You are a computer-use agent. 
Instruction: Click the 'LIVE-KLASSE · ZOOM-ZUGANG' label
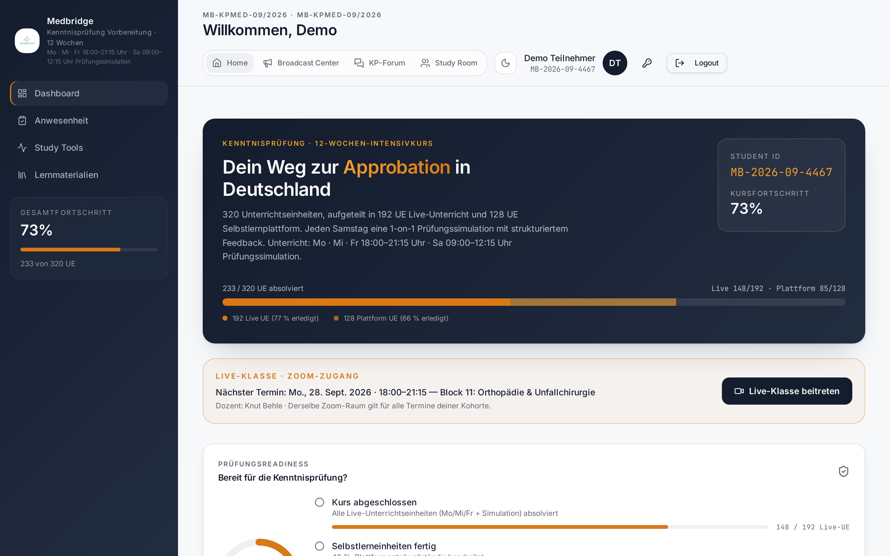click(287, 376)
